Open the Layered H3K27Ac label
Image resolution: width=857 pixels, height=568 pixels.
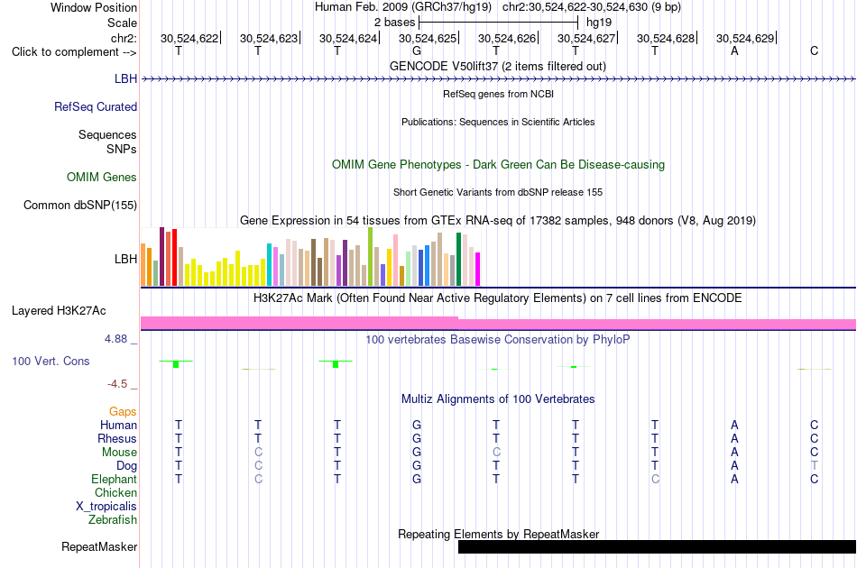(x=59, y=311)
